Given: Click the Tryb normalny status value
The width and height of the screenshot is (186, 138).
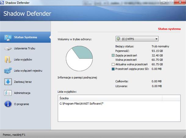Looking at the screenshot, I should click(160, 46).
